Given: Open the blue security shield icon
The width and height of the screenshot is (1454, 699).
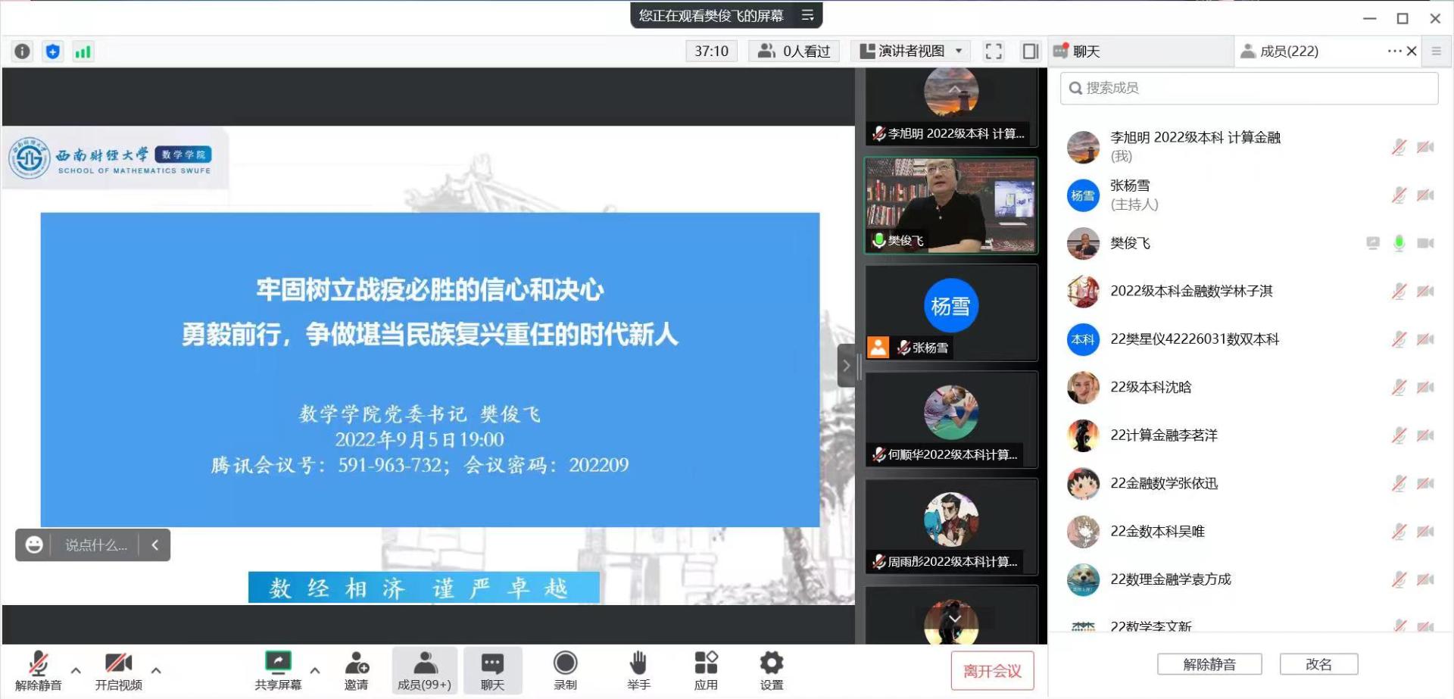Looking at the screenshot, I should pyautogui.click(x=52, y=51).
